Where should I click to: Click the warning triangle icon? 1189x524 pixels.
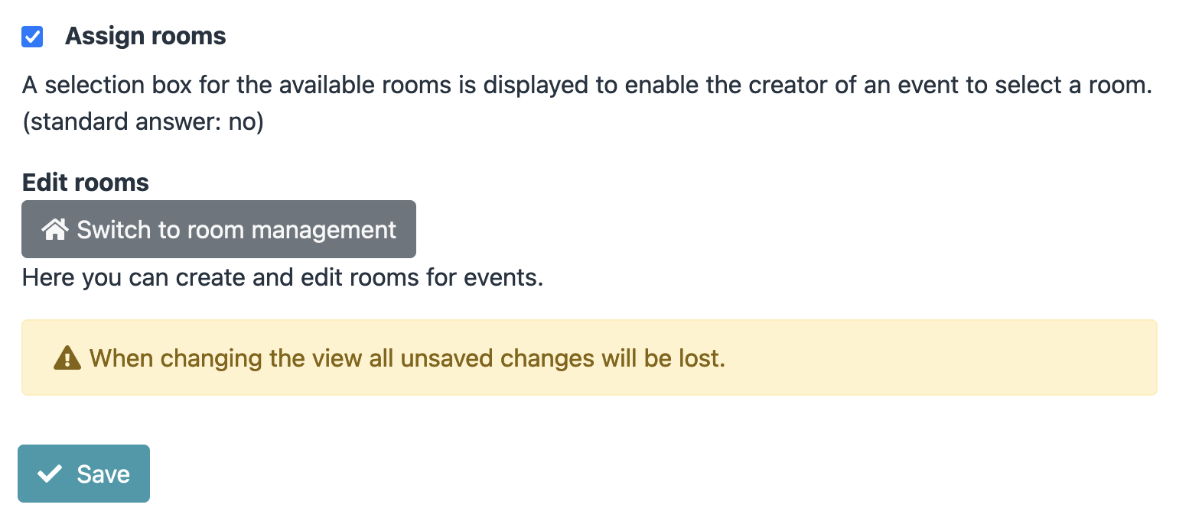pyautogui.click(x=67, y=357)
